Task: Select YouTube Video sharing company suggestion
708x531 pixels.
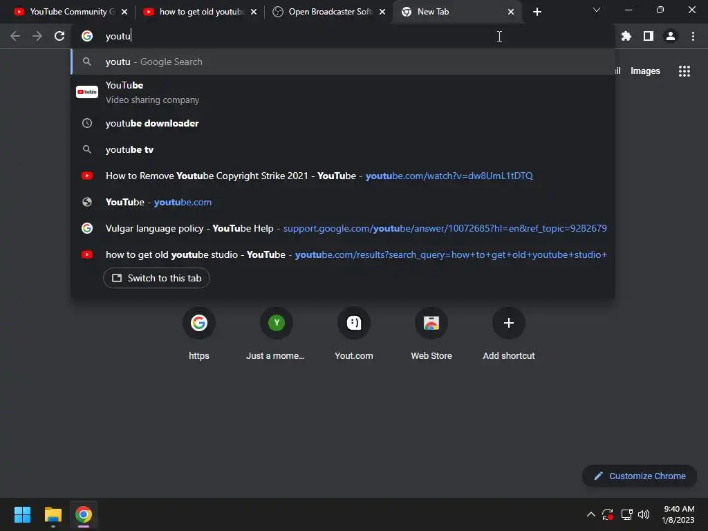Action: point(343,93)
